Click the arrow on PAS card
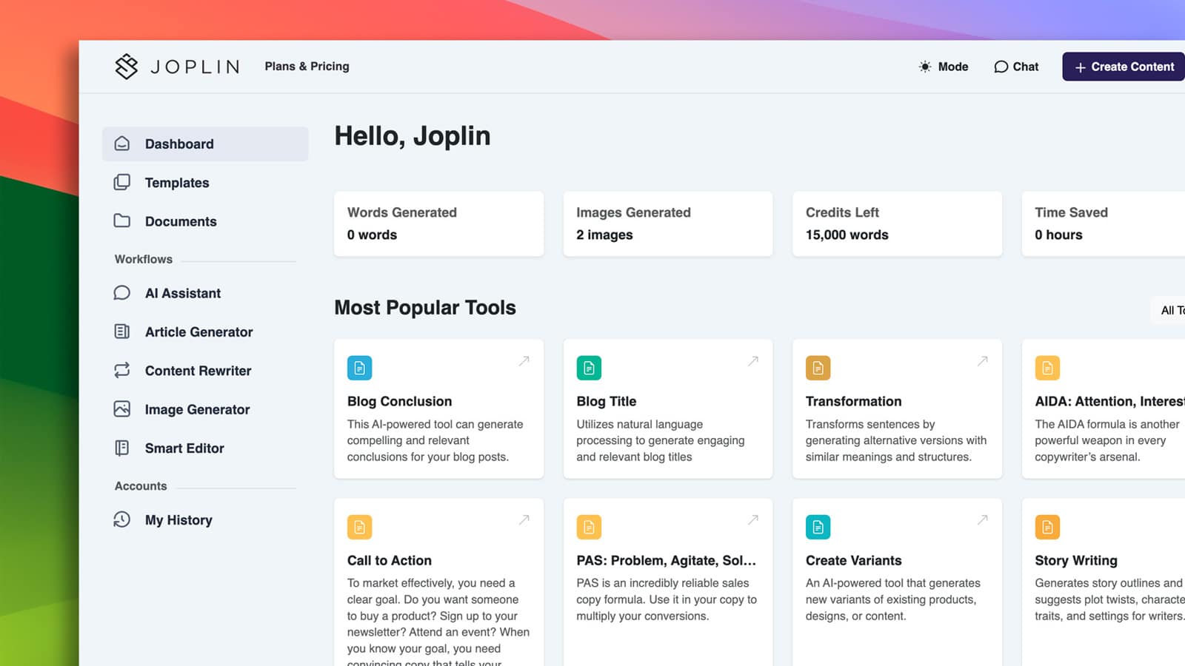The height and width of the screenshot is (666, 1185). [753, 520]
